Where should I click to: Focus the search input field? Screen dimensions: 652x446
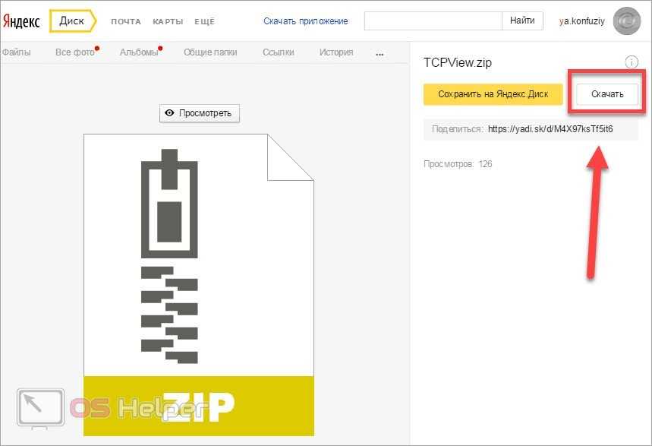coord(433,21)
